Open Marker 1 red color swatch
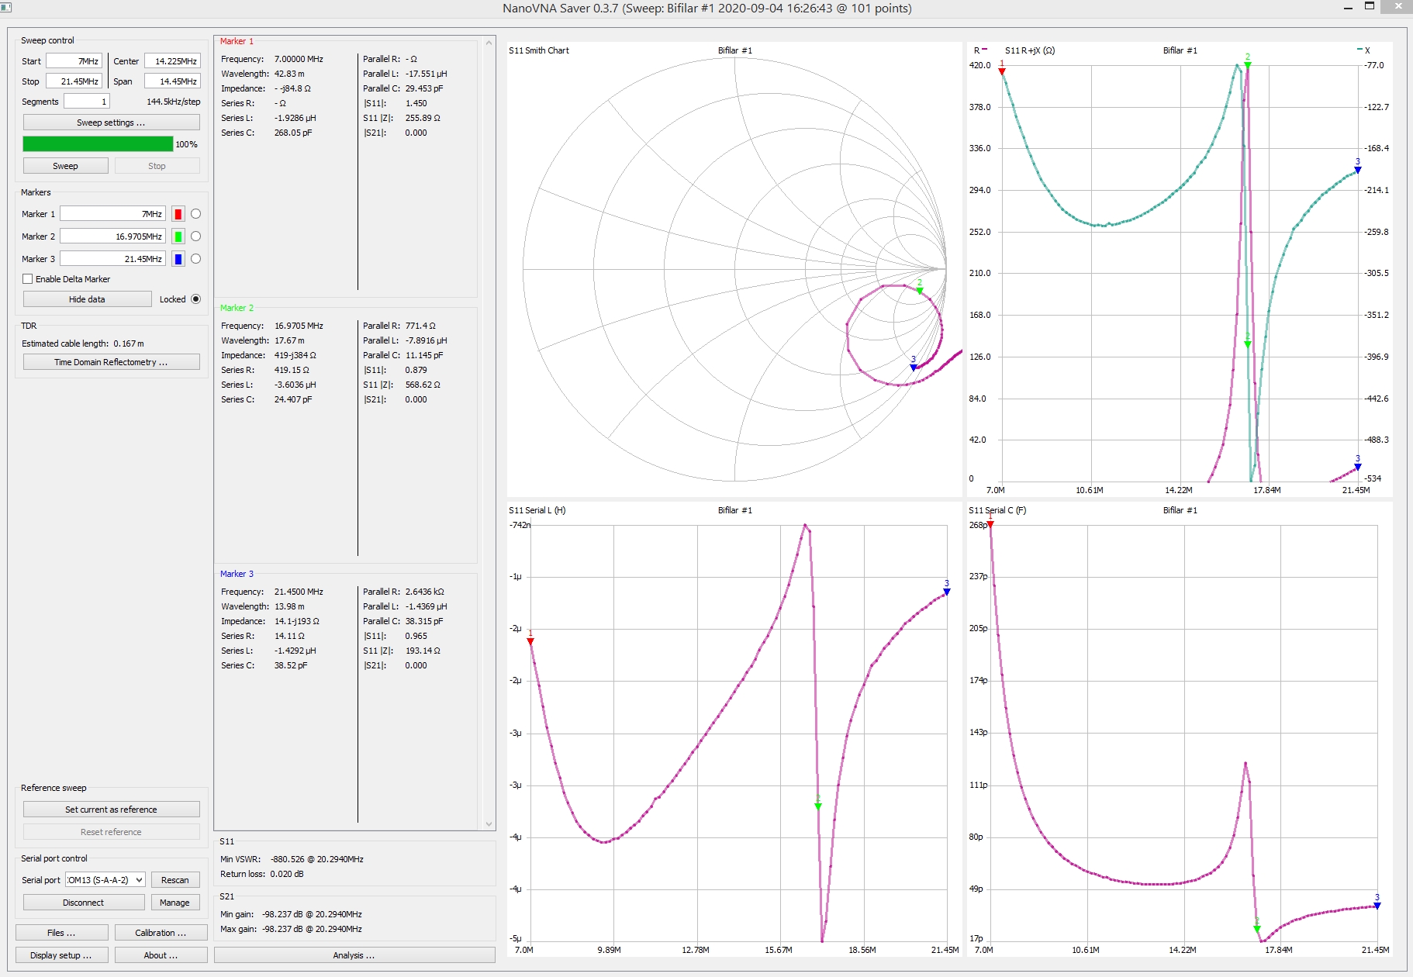The image size is (1413, 977). coord(178,214)
